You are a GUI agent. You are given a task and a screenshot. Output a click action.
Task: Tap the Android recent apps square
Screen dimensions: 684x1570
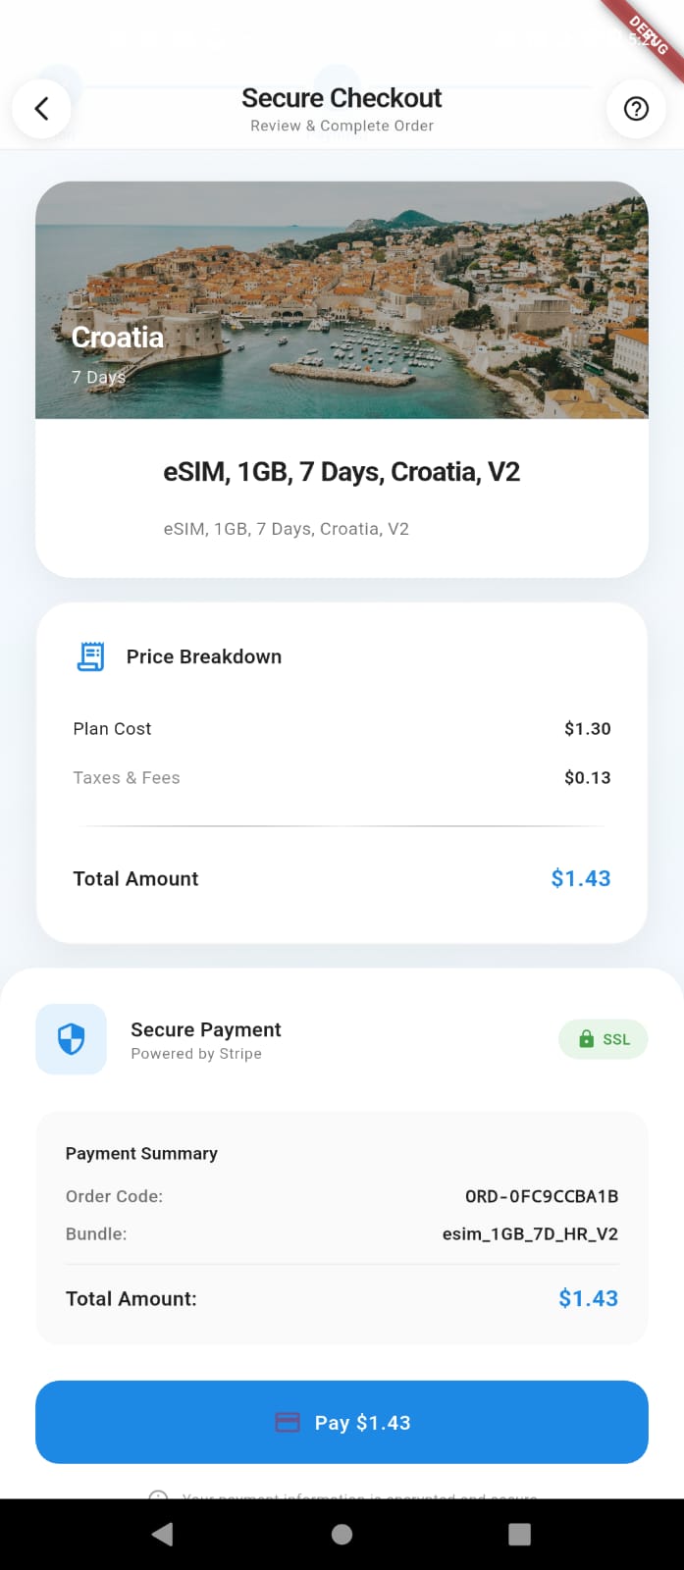[x=519, y=1534]
